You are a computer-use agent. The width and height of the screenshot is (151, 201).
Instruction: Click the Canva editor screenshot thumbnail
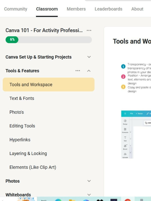136,134
